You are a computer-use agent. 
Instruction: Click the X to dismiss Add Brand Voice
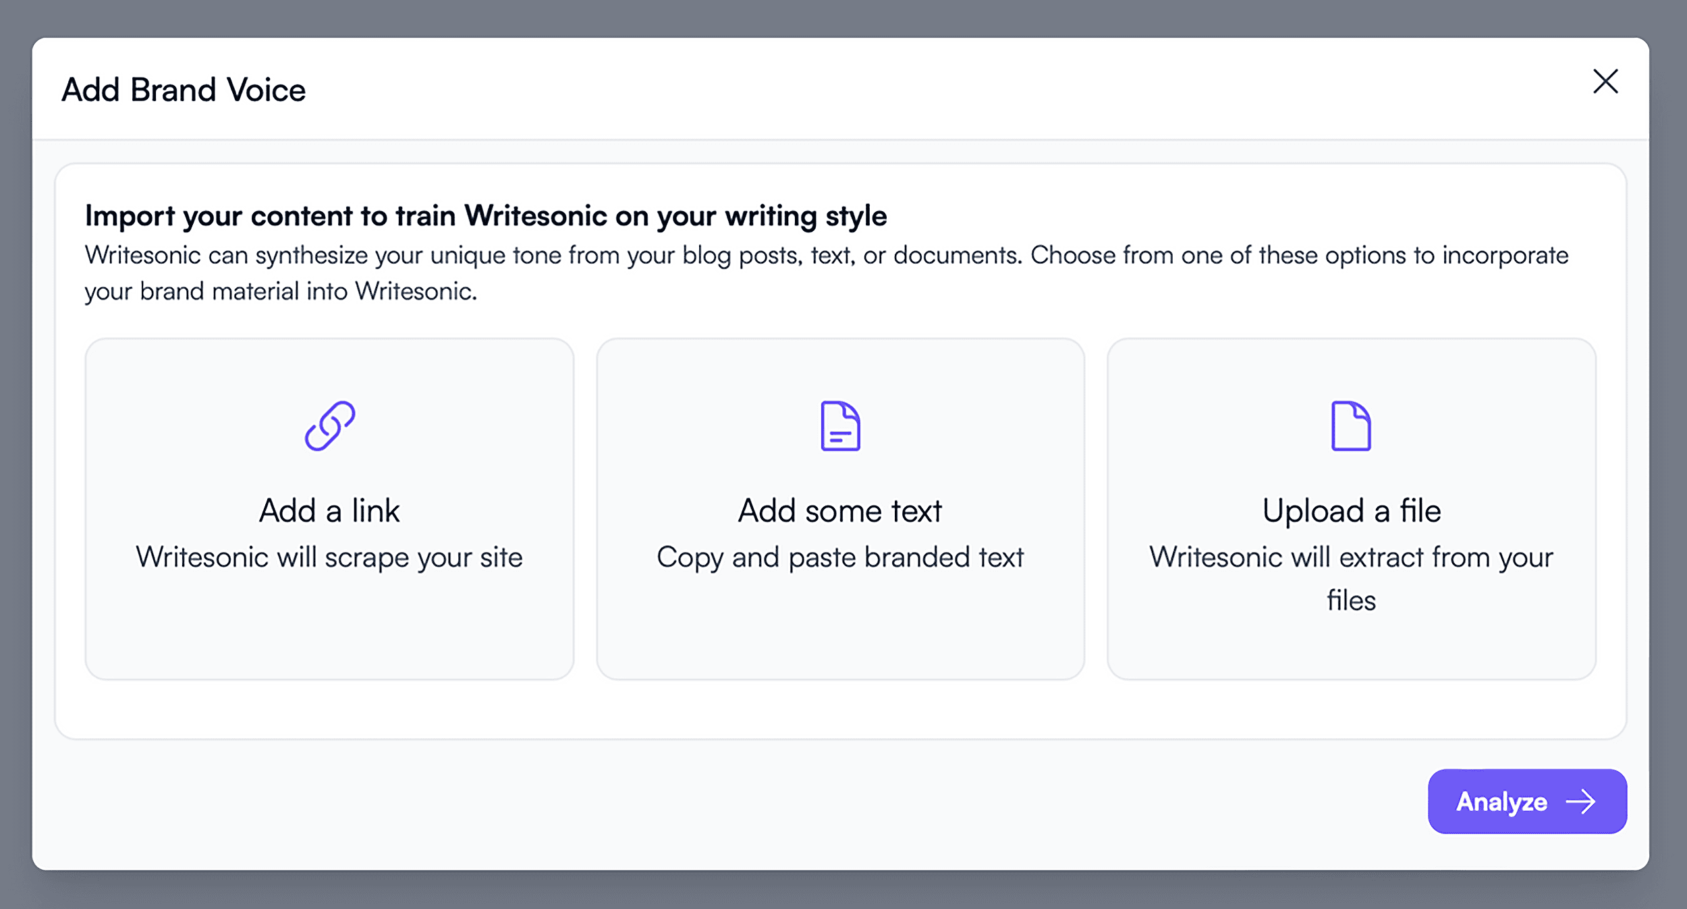(1606, 82)
